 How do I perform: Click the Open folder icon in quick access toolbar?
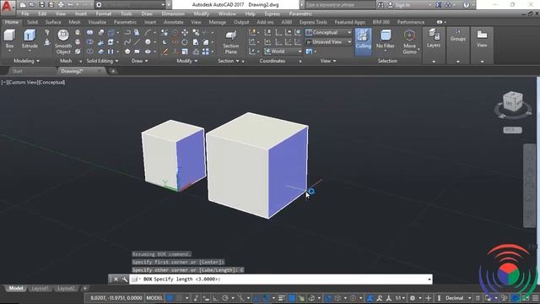click(32, 5)
